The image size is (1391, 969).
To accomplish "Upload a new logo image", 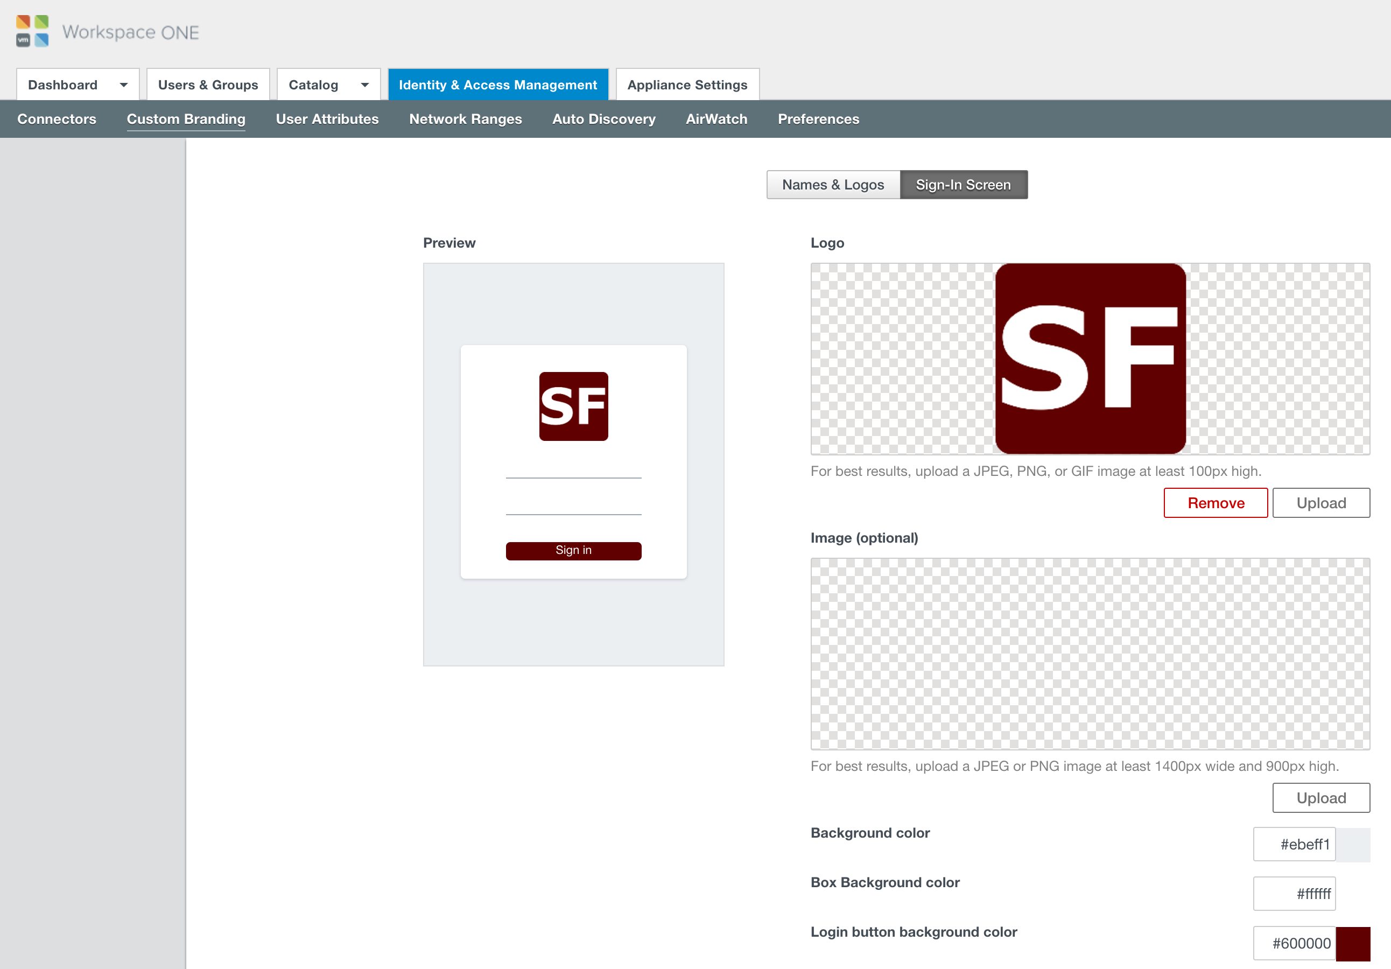I will [x=1320, y=503].
